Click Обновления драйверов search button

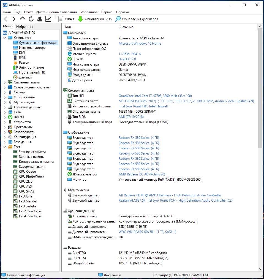coord(137,19)
